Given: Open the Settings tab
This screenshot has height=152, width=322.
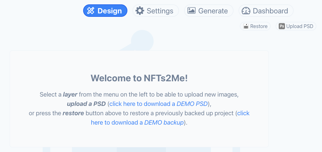Looking at the screenshot, I should pyautogui.click(x=160, y=11).
